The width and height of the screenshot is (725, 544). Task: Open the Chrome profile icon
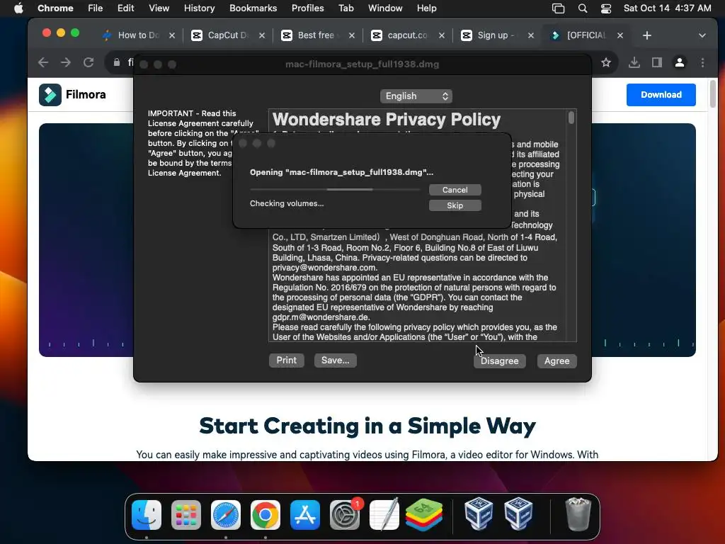tap(679, 62)
